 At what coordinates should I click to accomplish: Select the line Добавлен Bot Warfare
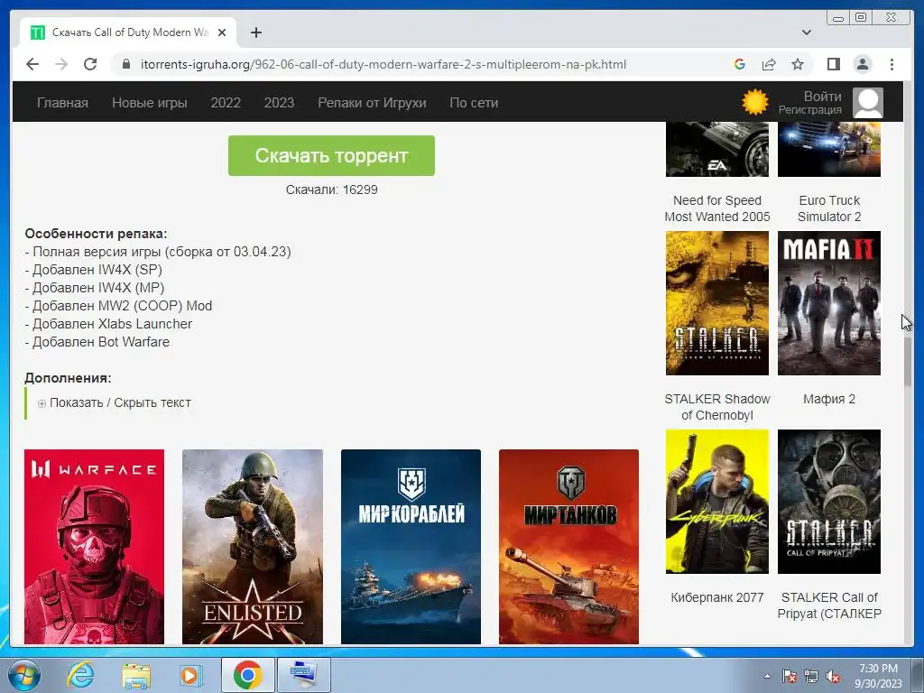click(97, 342)
